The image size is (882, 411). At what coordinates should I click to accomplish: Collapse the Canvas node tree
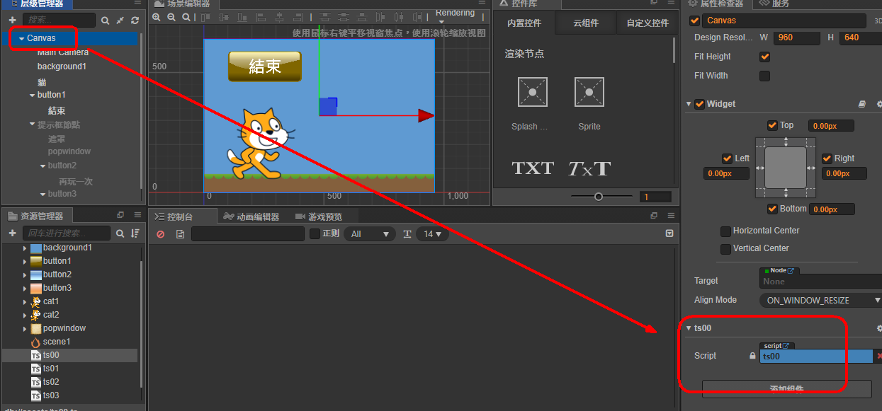[x=22, y=38]
